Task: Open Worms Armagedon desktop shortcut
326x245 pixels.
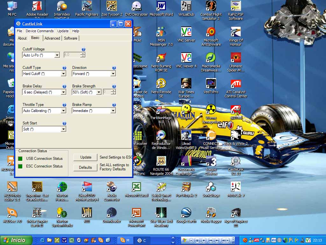Action: 211,110
